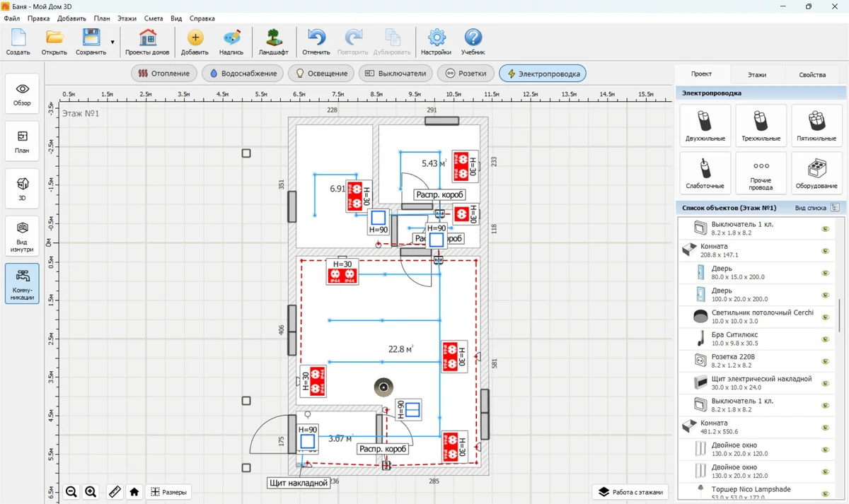Click the ruler measurement tool
849x504 pixels.
coord(114,492)
